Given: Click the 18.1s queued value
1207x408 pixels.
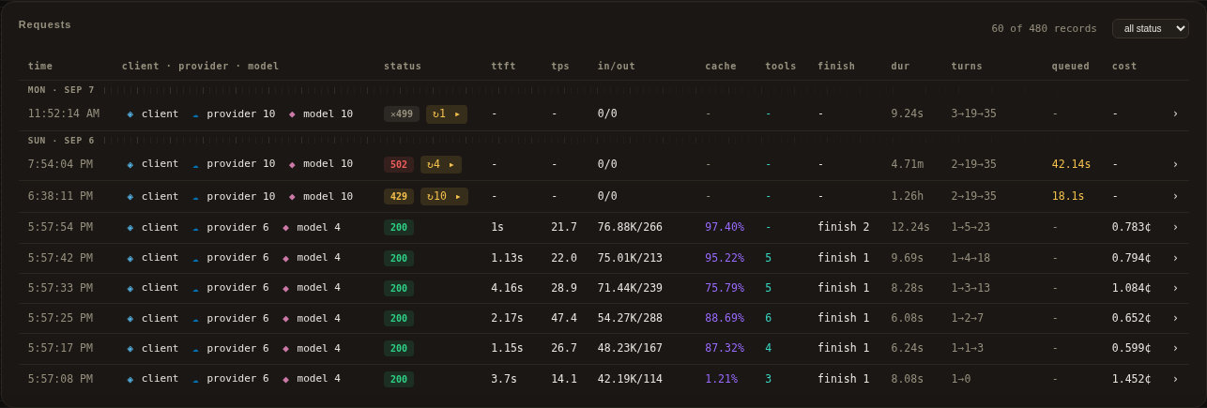Looking at the screenshot, I should 1068,197.
